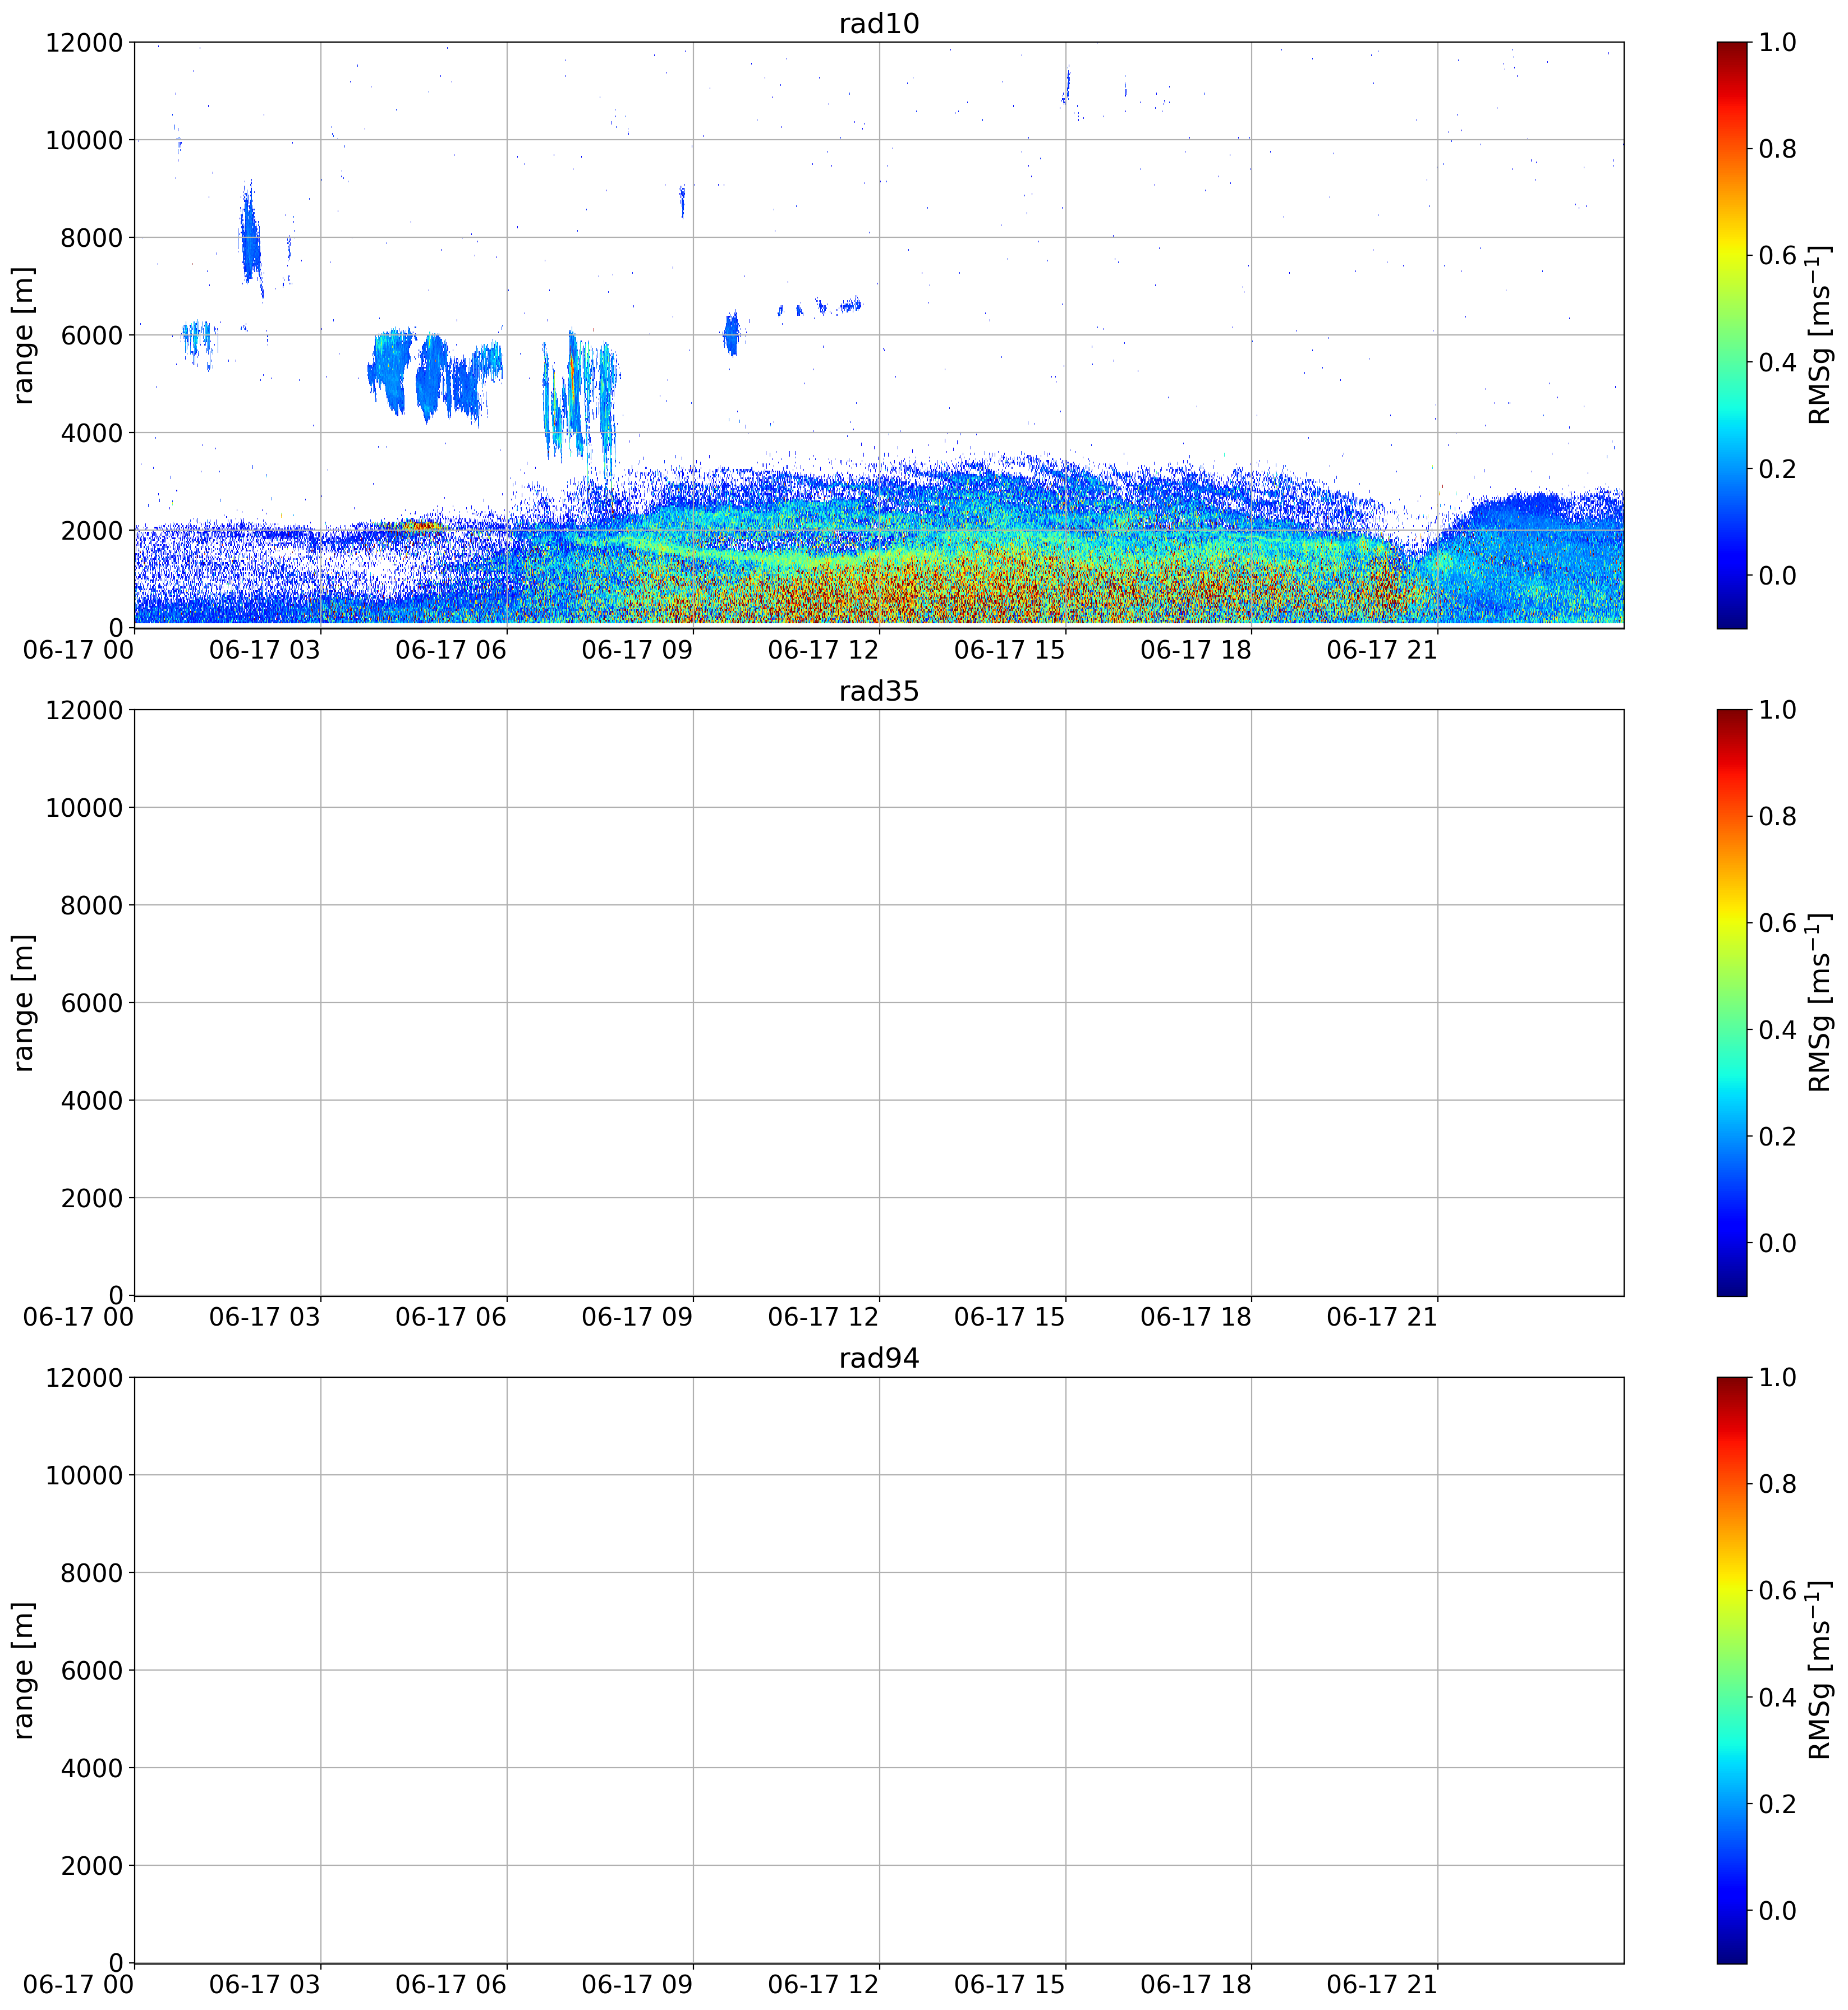The image size is (1848, 2010).
Task: Click the '06-17 06' tick label under rad35
Action: point(451,1318)
